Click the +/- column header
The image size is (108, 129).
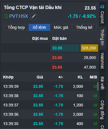[x=61, y=77]
